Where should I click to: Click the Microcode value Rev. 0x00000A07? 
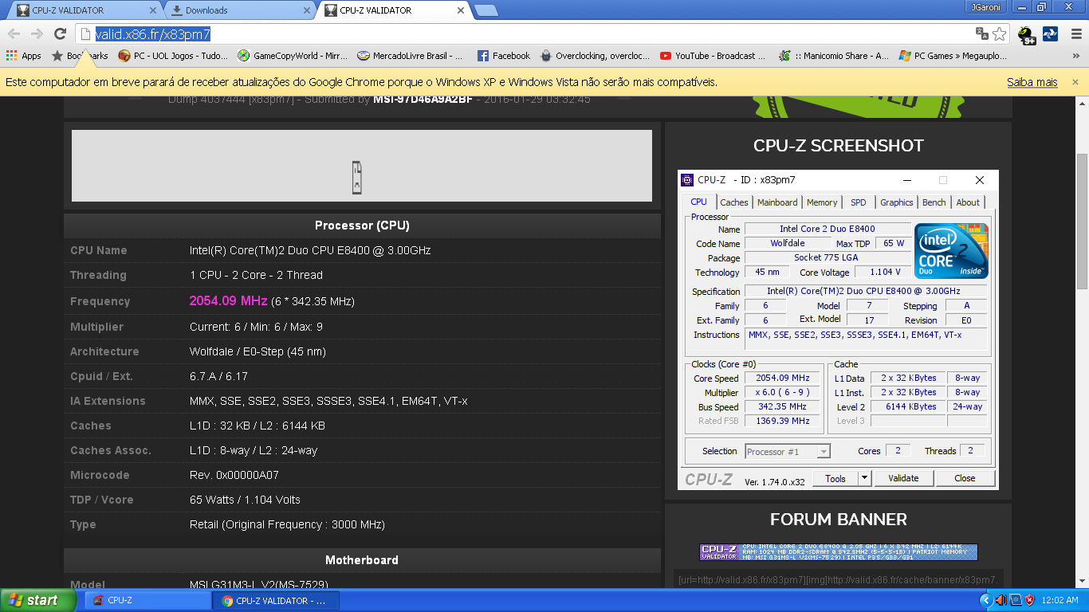pyautogui.click(x=234, y=475)
